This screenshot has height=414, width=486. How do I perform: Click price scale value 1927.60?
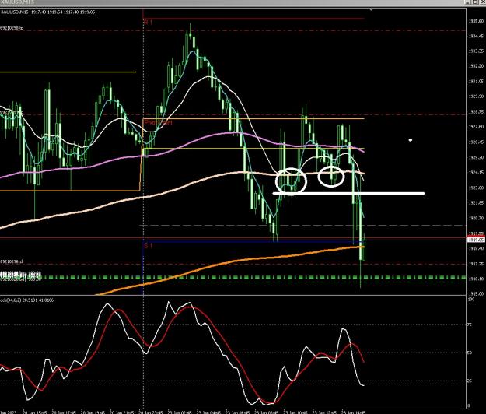(x=476, y=127)
